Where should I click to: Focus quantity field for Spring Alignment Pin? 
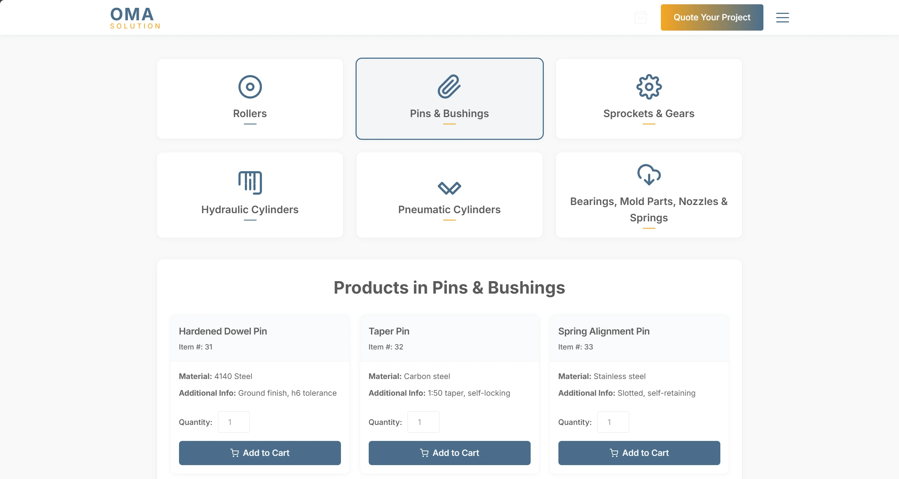(613, 422)
